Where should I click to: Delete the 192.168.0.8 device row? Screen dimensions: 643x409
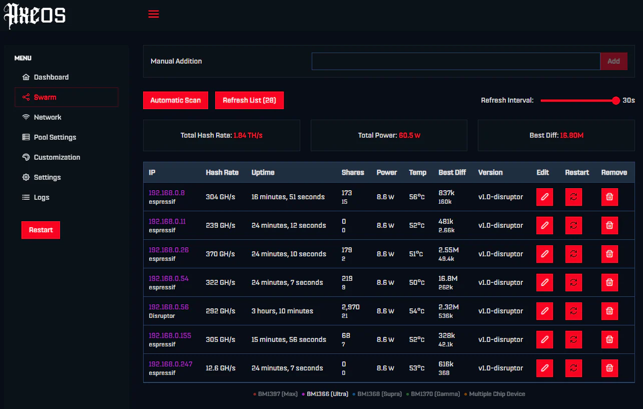point(609,197)
